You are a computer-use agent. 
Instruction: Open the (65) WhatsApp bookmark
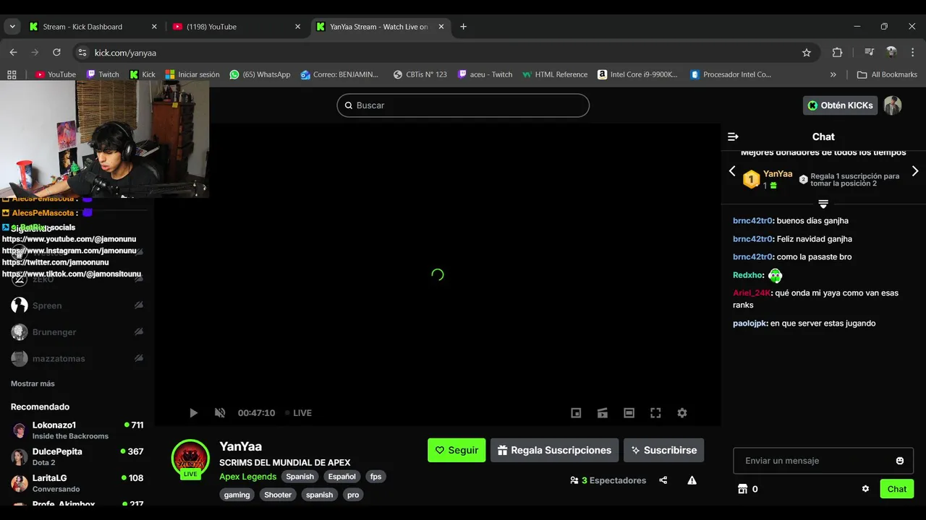point(260,74)
